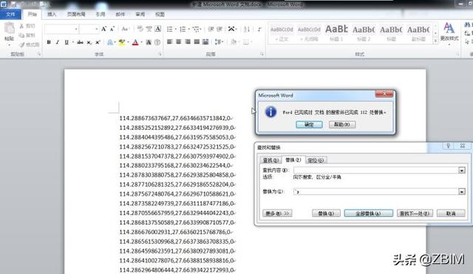Click OK in the Microsoft Word message box
The width and height of the screenshot is (473, 274).
(309, 124)
